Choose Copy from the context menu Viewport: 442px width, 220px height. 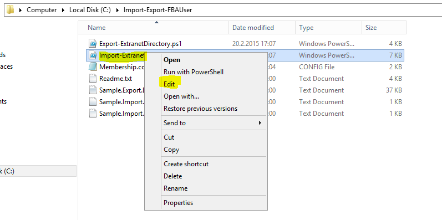[x=171, y=150]
